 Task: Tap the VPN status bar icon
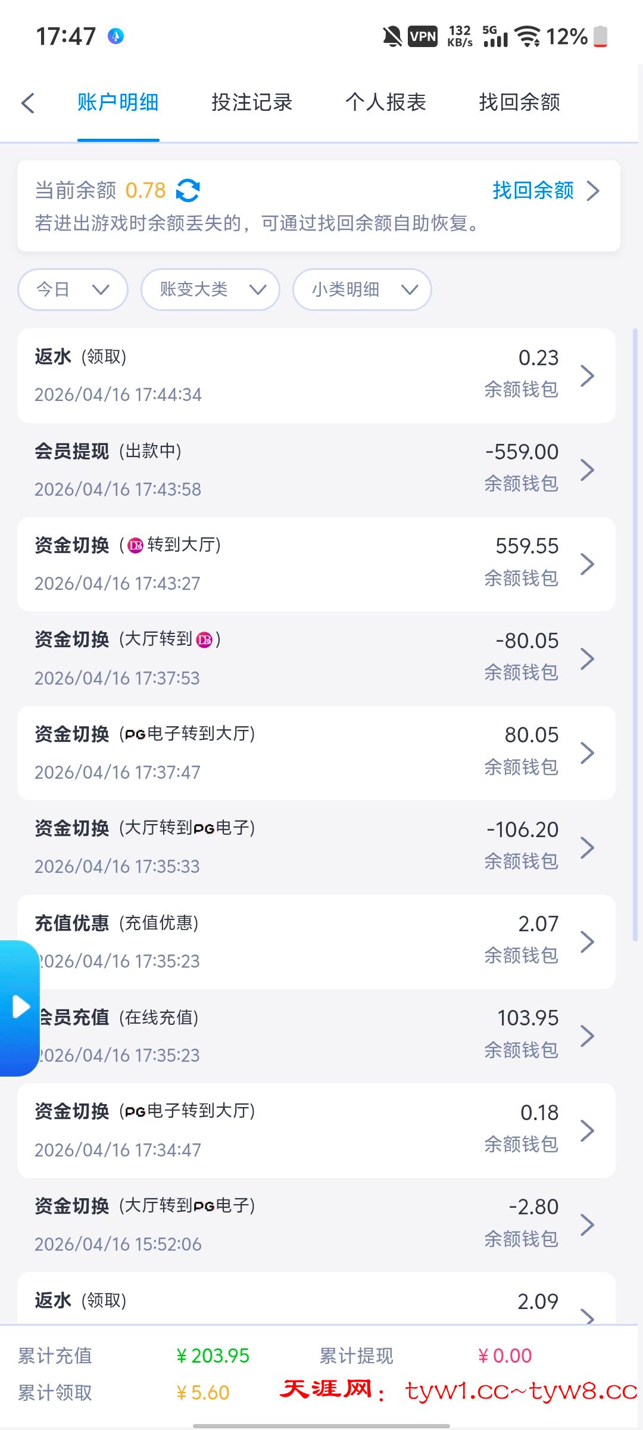coord(423,37)
